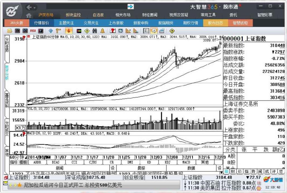Open the 沪深市场 menu
The width and height of the screenshot is (287, 193).
tap(46, 15)
